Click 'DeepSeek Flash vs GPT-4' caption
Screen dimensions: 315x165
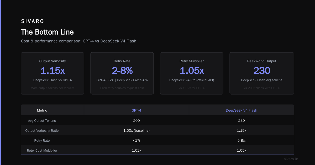[52, 80]
